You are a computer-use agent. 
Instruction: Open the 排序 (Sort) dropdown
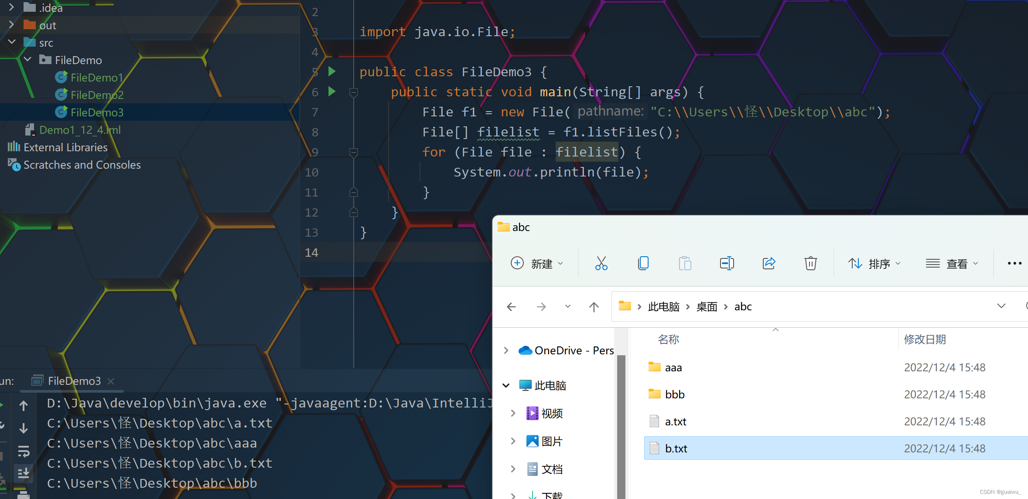pyautogui.click(x=874, y=264)
